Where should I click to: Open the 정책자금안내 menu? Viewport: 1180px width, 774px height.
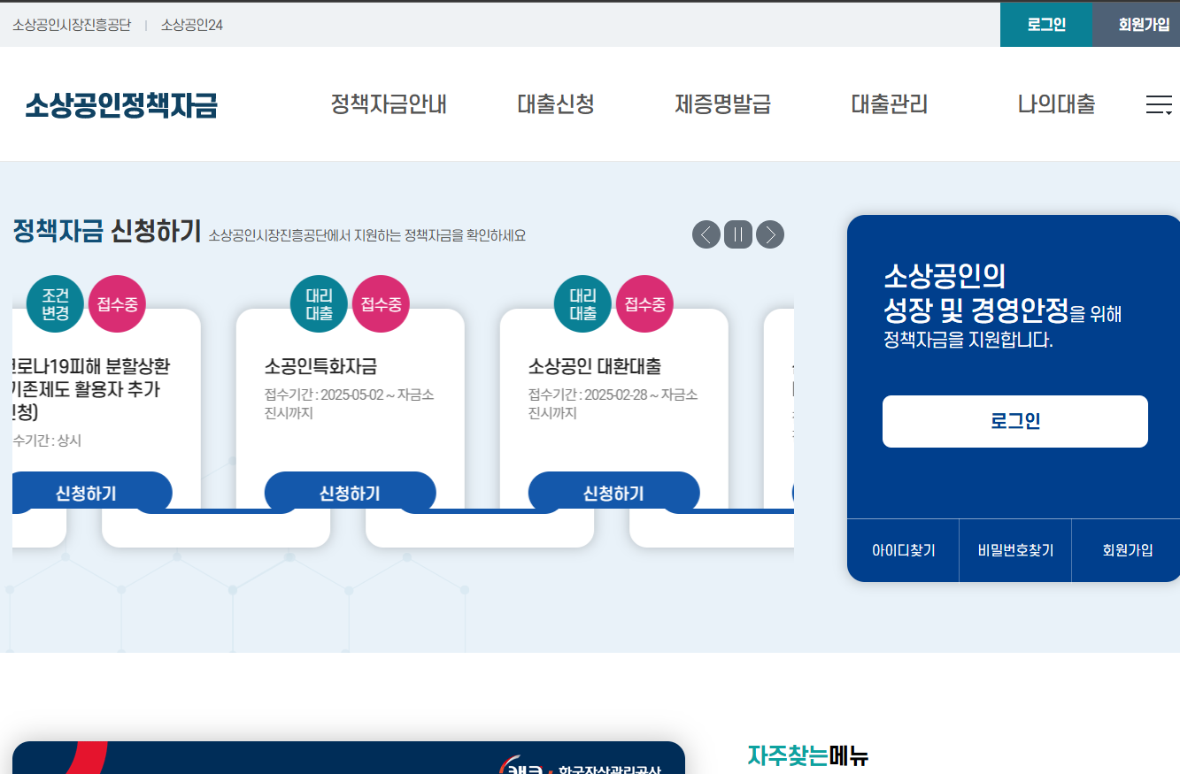389,104
